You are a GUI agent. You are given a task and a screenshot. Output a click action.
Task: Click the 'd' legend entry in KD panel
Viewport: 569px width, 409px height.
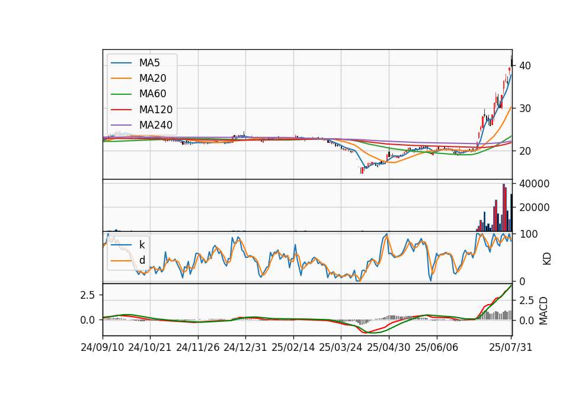click(142, 260)
